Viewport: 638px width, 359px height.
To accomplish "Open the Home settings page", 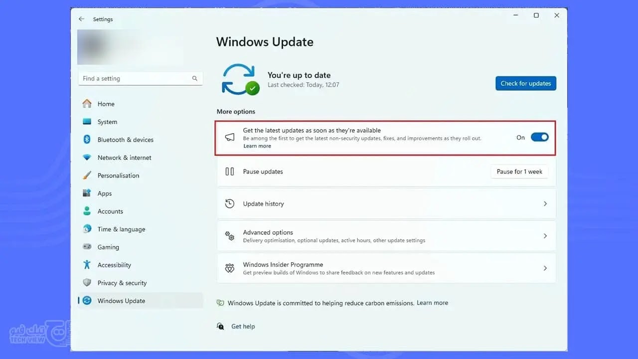I will 141,104.
